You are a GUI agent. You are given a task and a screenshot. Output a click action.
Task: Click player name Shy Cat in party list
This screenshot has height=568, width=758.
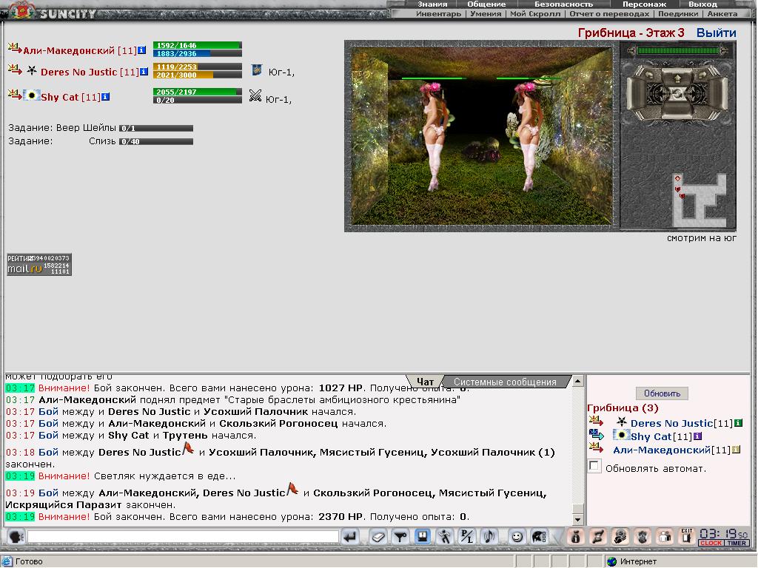pos(59,97)
